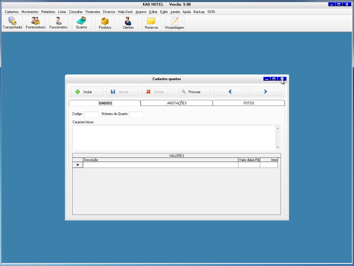This screenshot has height=266, width=354.
Task: Open the Listas menu
Action: [x=62, y=12]
